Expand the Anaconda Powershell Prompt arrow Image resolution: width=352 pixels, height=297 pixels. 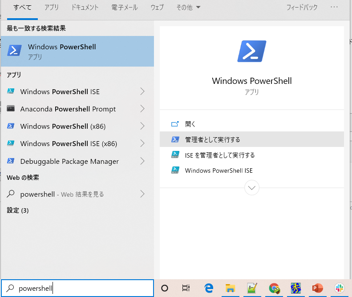(142, 109)
